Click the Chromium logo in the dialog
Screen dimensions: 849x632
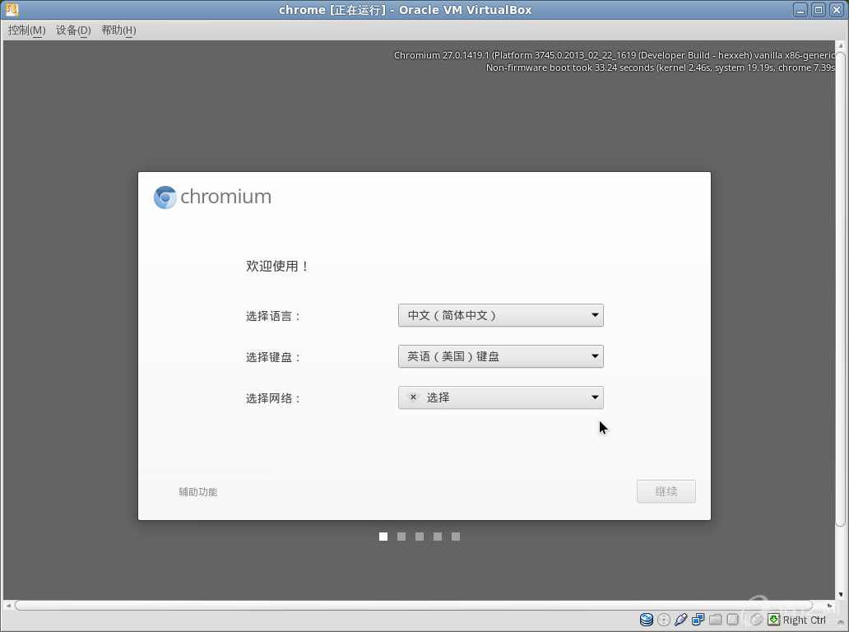click(x=165, y=197)
